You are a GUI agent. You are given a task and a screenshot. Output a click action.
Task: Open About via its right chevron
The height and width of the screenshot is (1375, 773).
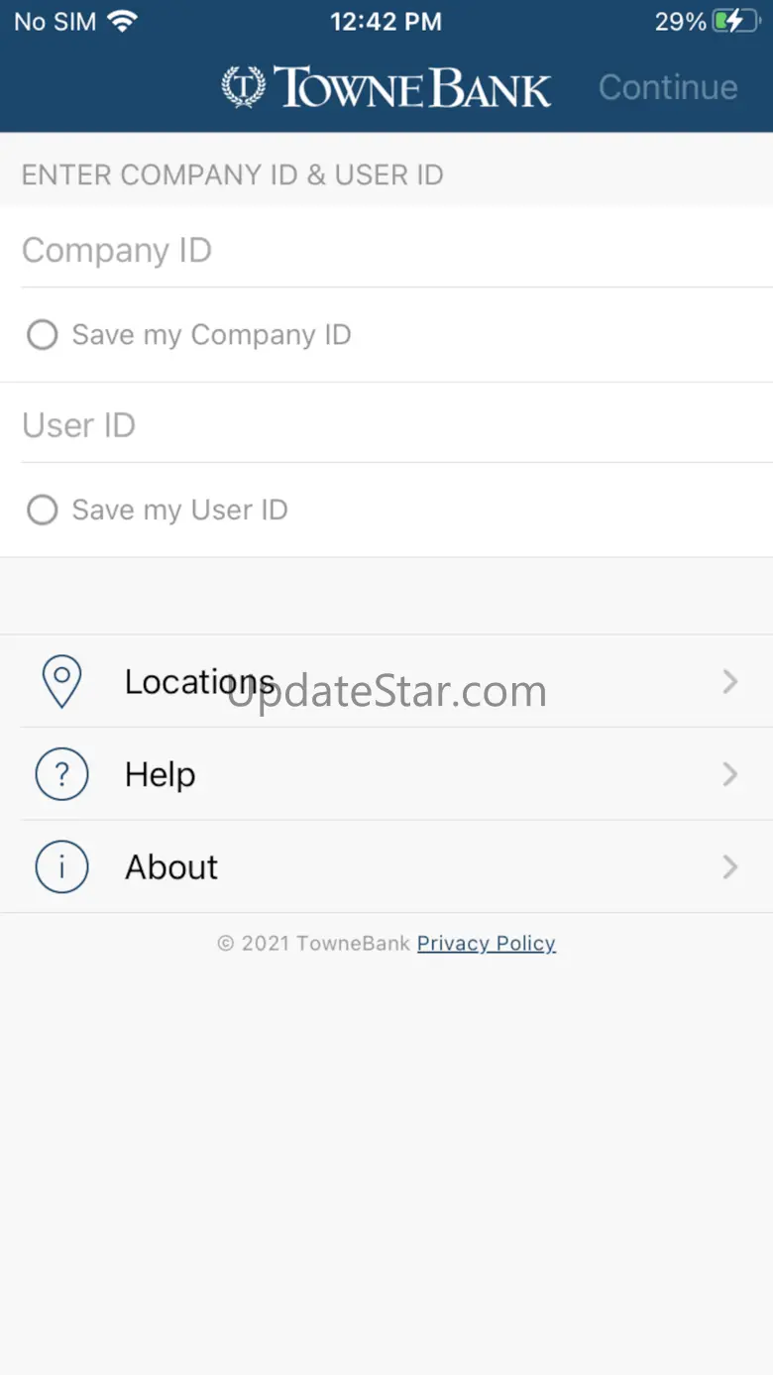730,867
